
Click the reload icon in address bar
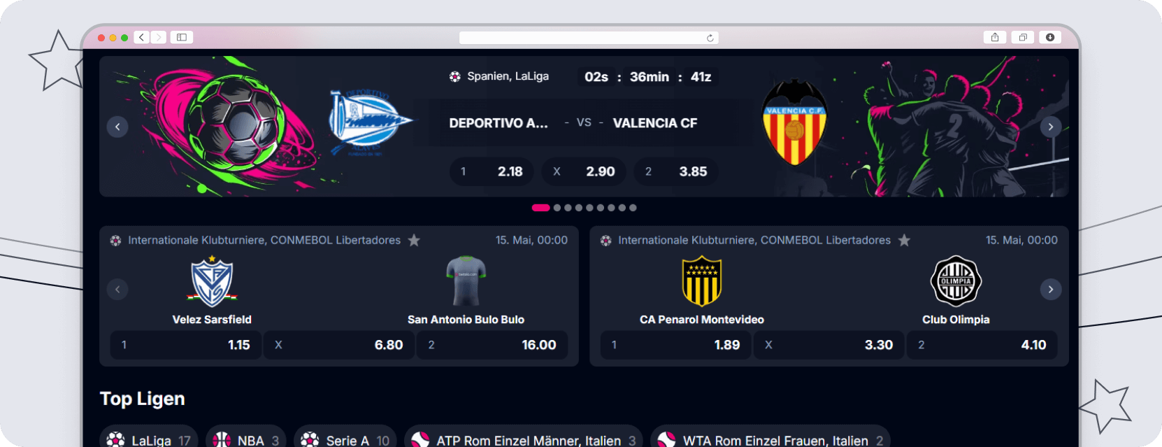710,38
